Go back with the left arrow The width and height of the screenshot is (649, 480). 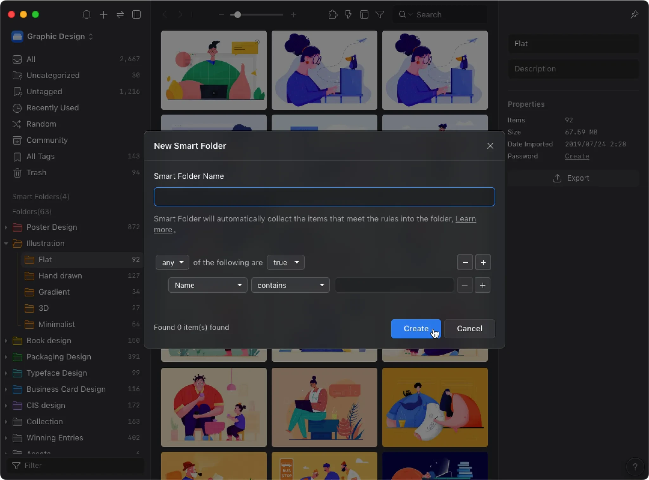click(x=164, y=15)
